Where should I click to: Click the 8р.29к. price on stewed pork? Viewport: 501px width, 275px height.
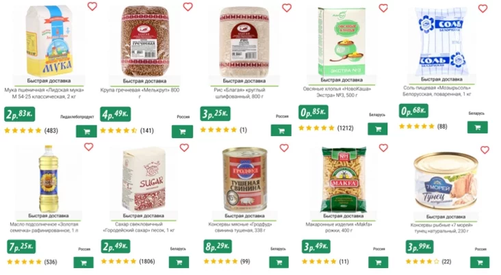click(x=218, y=246)
